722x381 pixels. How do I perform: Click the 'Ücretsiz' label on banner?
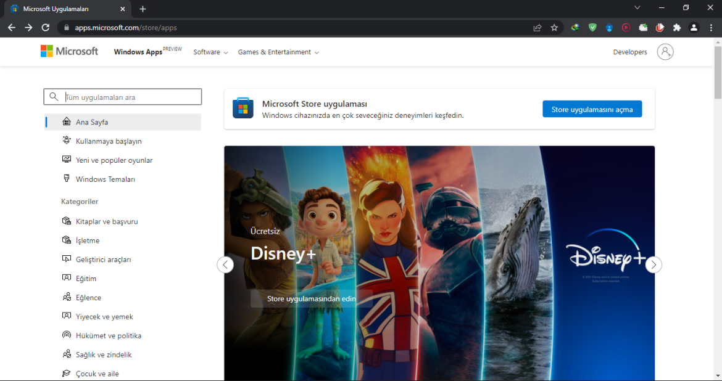(265, 231)
